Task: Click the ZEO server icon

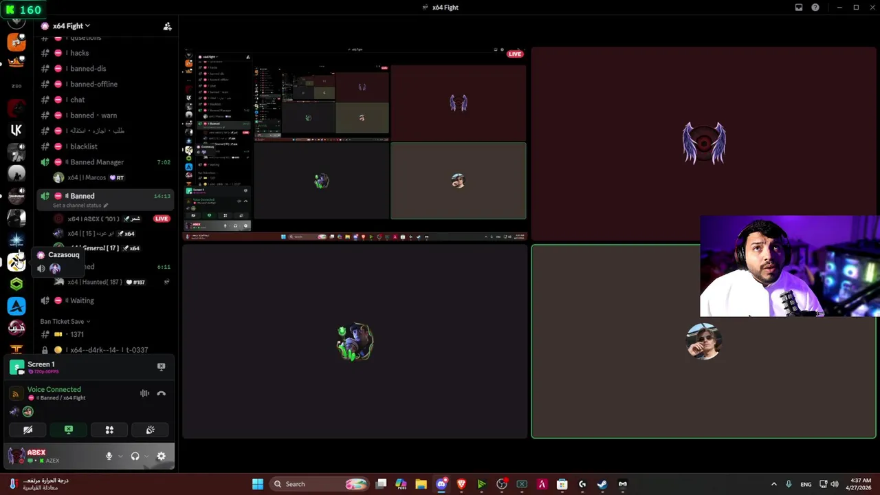Action: 16,86
